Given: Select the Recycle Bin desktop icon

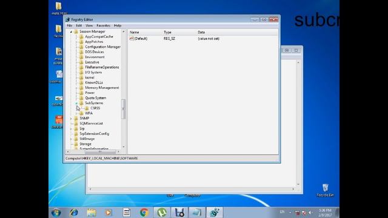Looking at the screenshot, I should pos(325,190).
